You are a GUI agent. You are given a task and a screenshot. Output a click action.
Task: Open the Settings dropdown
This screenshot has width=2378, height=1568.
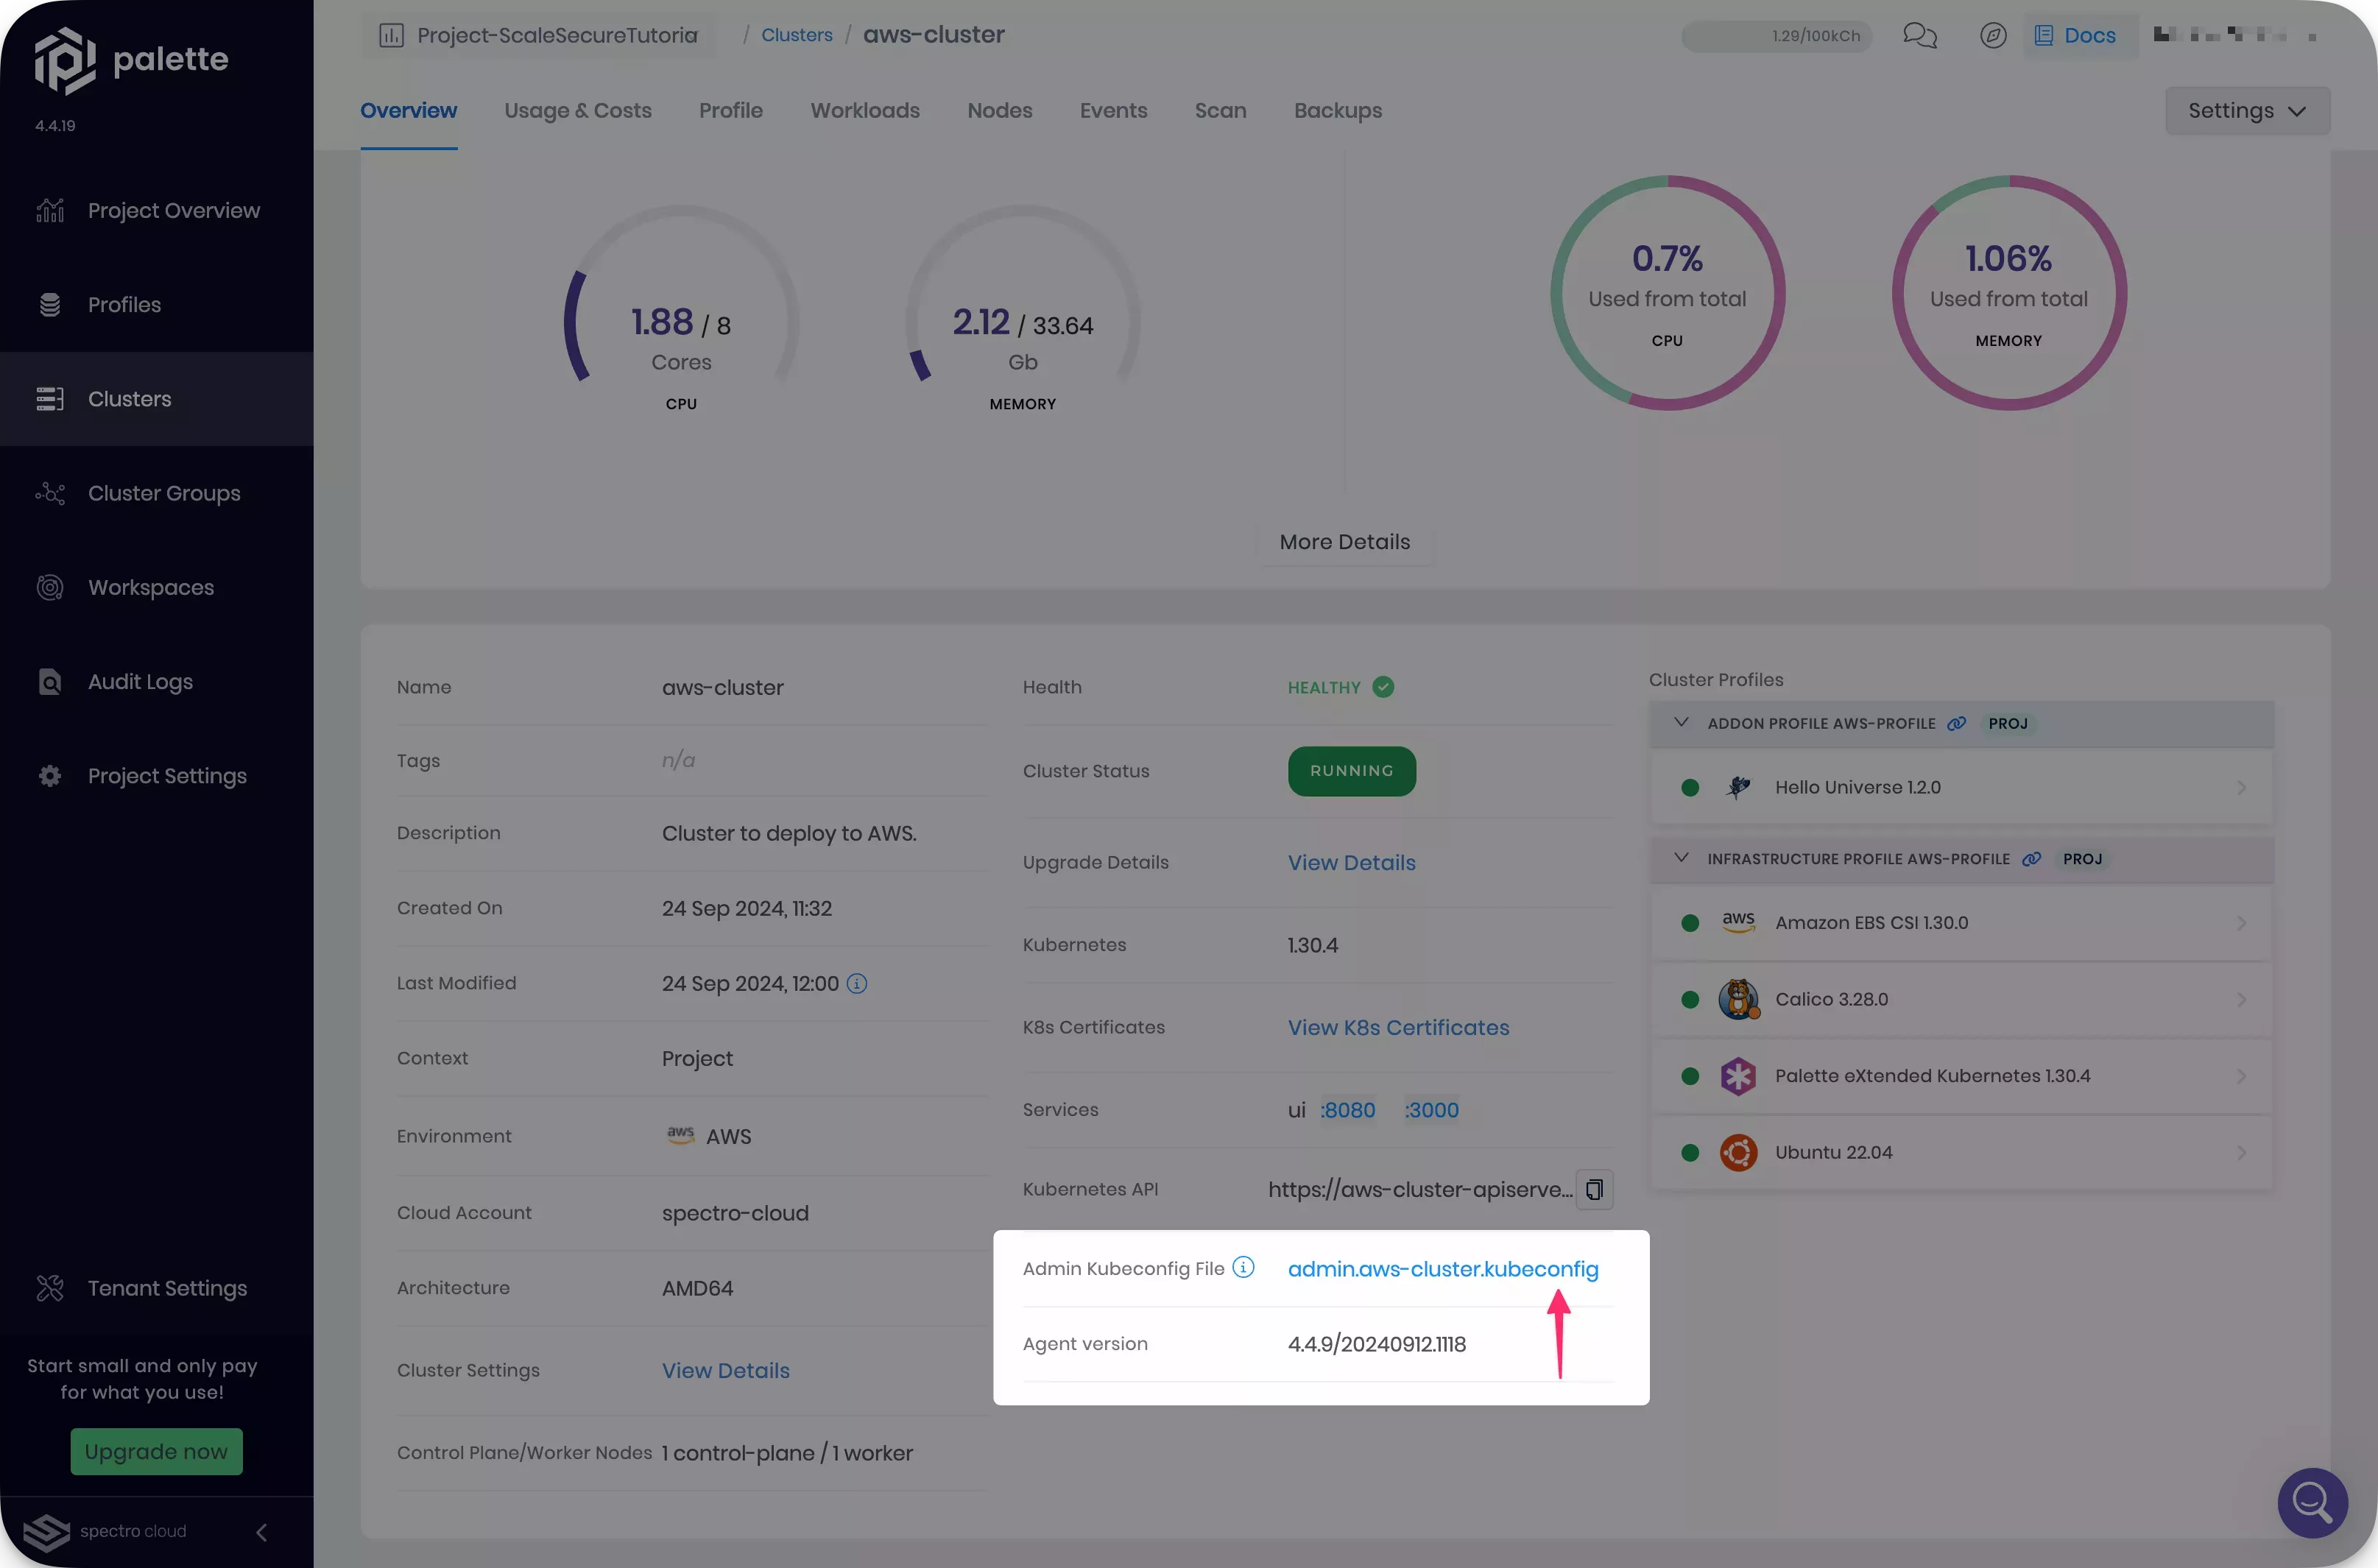(x=2246, y=110)
